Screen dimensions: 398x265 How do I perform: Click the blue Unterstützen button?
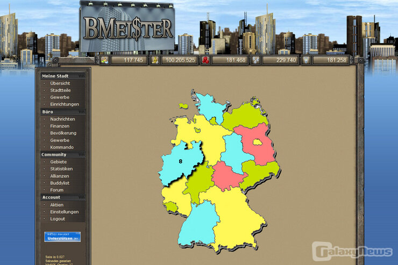pyautogui.click(x=62, y=237)
